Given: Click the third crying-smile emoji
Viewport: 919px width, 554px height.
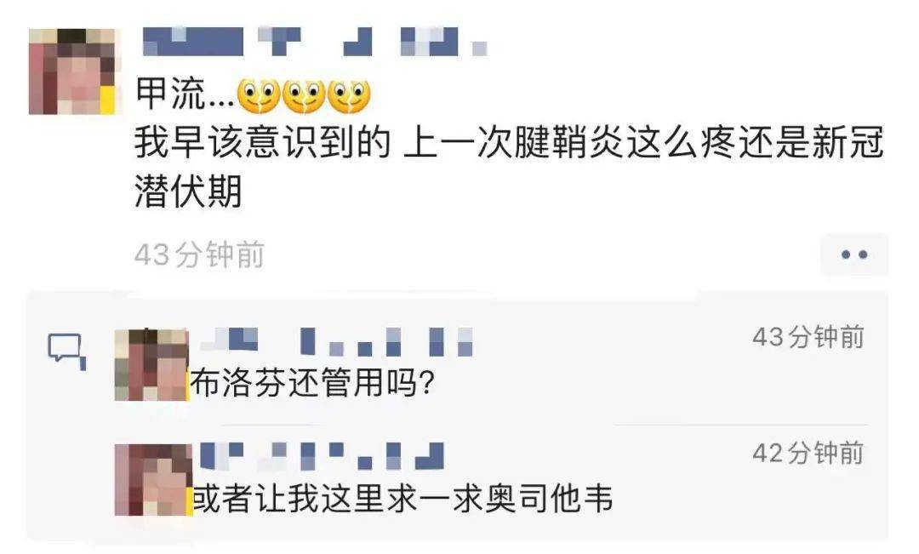Looking at the screenshot, I should pos(349,95).
